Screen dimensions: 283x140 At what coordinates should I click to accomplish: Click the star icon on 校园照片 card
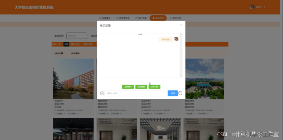click(x=55, y=114)
